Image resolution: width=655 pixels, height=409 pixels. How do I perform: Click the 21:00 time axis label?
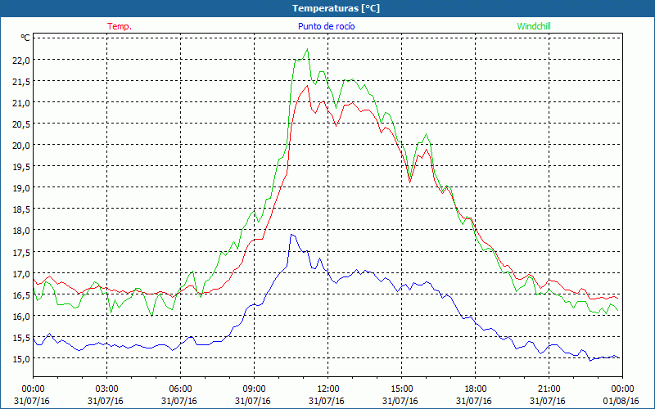[x=549, y=389]
